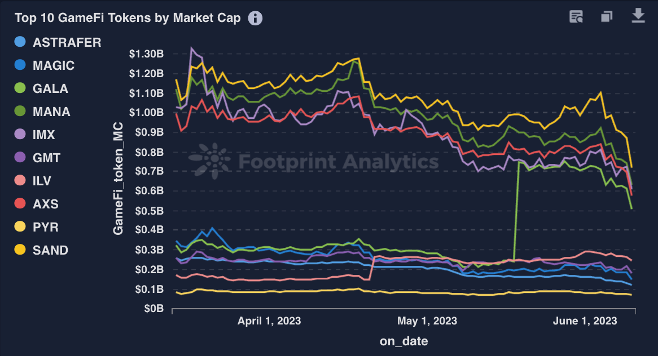
Task: Click the view query data icon
Action: 576,17
